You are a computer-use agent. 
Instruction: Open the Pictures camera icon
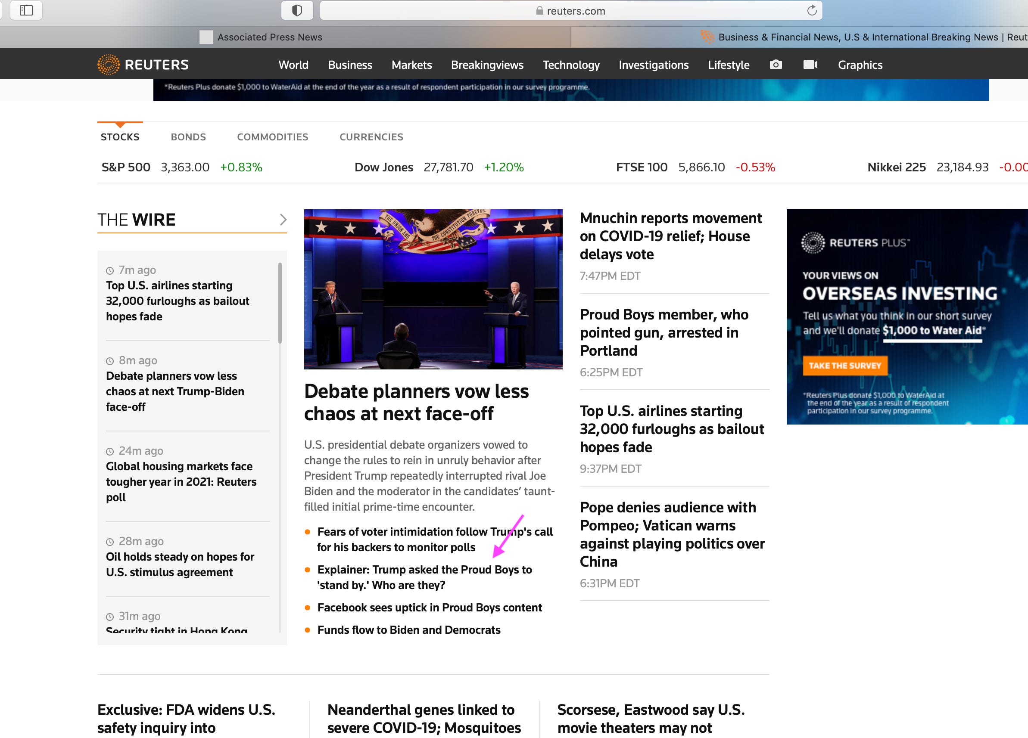tap(776, 64)
